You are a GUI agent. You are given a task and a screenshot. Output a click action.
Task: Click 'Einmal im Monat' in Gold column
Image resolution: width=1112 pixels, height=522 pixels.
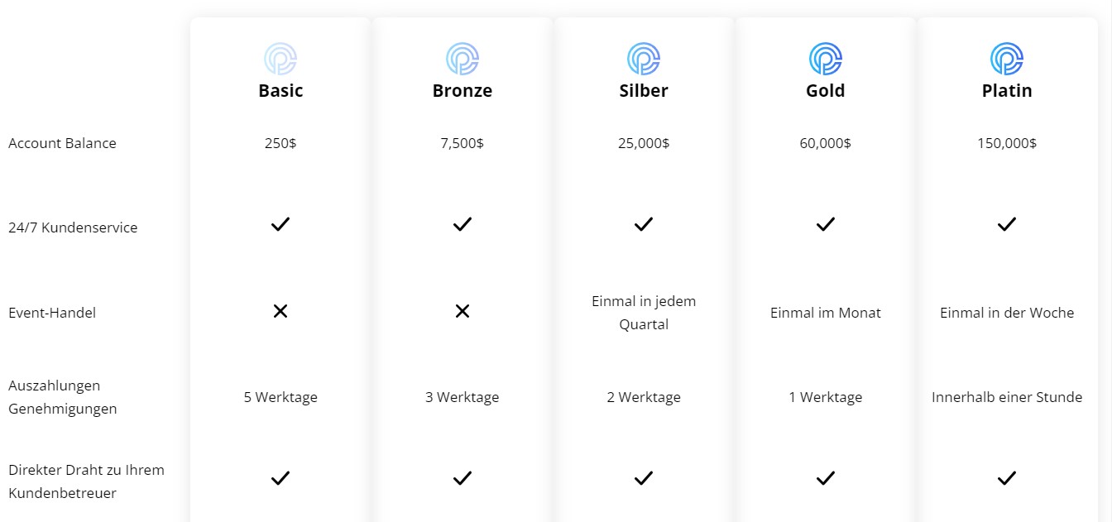click(825, 313)
